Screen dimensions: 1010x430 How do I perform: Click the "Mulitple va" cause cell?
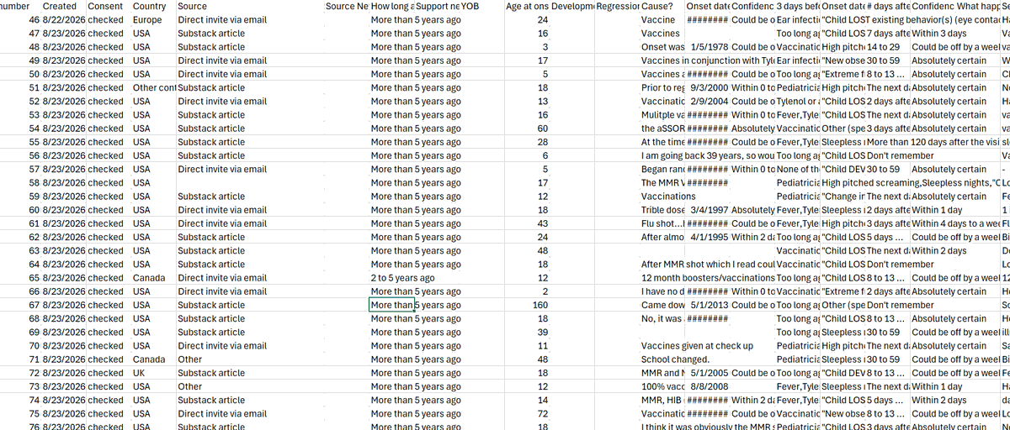[662, 115]
